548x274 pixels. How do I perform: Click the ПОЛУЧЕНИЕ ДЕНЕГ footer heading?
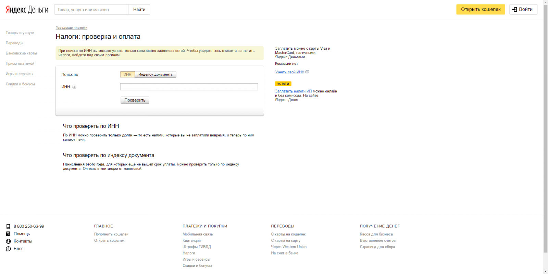(x=380, y=226)
